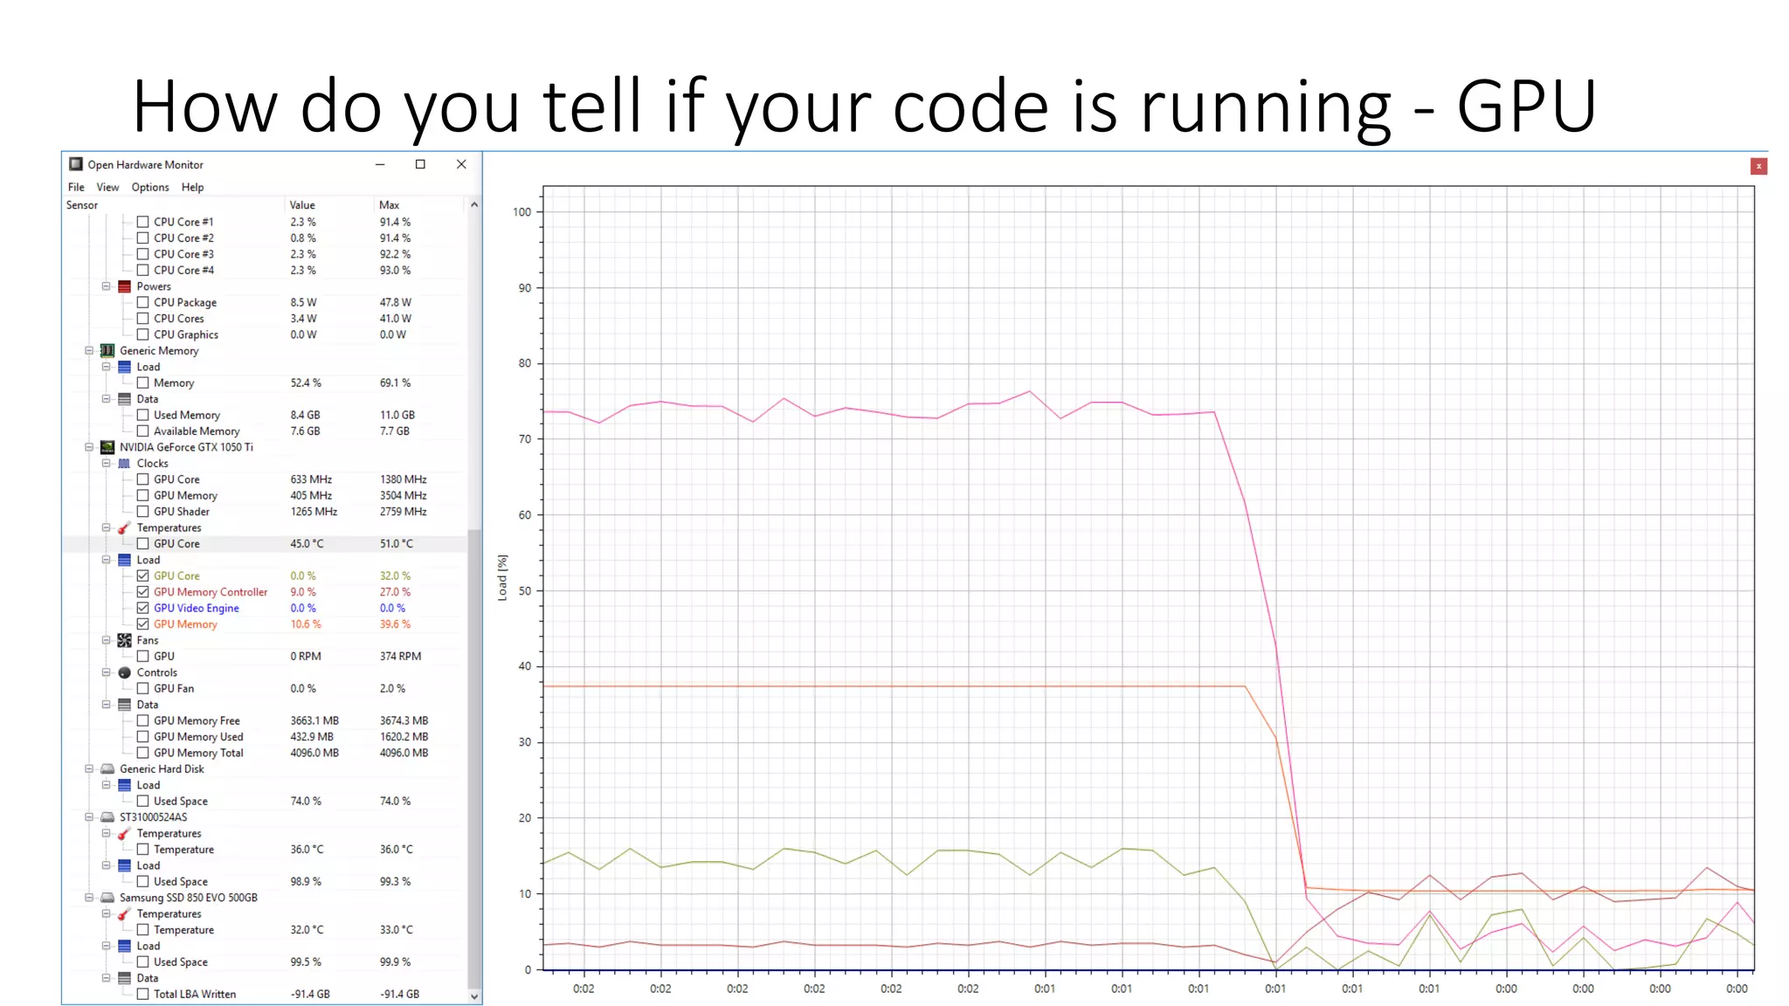Click the Controls knob icon
This screenshot has height=1006, width=1789.
tap(124, 672)
